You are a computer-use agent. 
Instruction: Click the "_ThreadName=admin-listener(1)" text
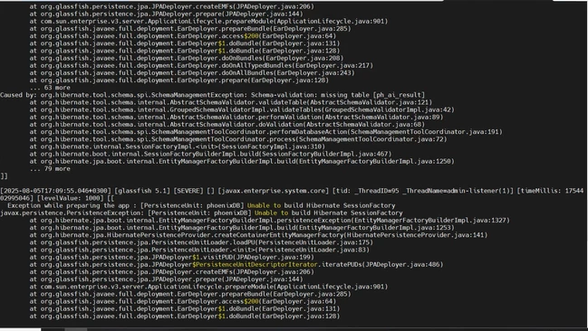pyautogui.click(x=458, y=191)
